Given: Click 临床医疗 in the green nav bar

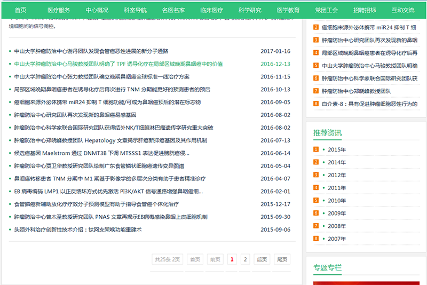Looking at the screenshot, I should [211, 10].
